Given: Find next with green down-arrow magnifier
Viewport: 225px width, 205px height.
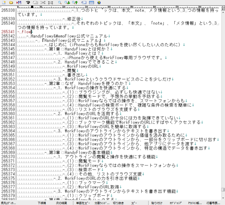Looking at the screenshot, I should [67, 2].
